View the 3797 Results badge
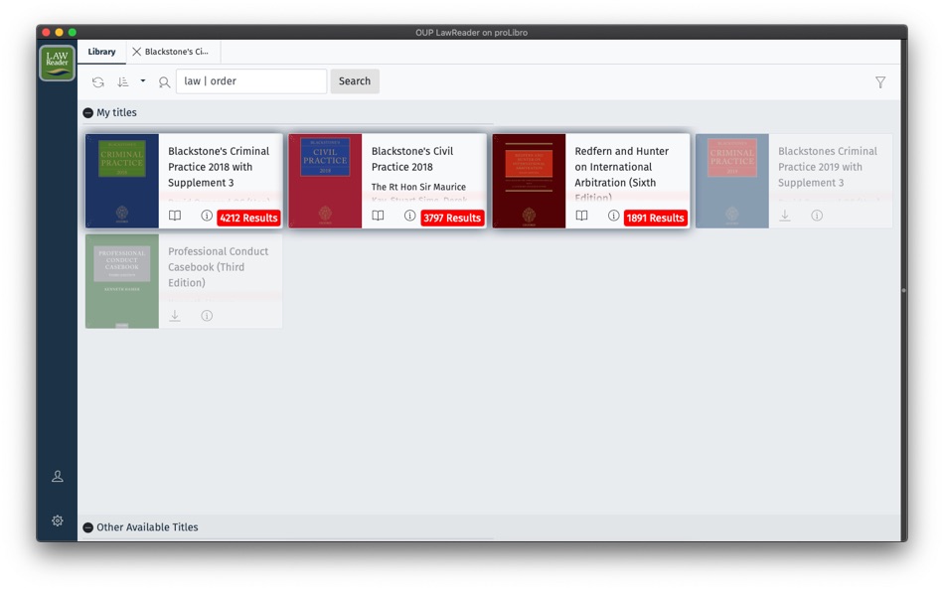Viewport: 944px width, 590px height. click(x=451, y=218)
